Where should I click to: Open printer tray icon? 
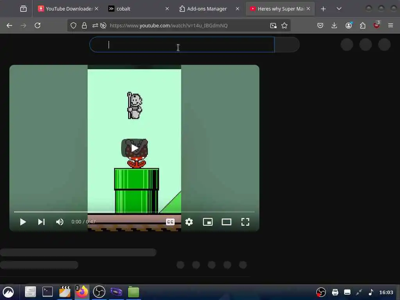click(x=335, y=292)
